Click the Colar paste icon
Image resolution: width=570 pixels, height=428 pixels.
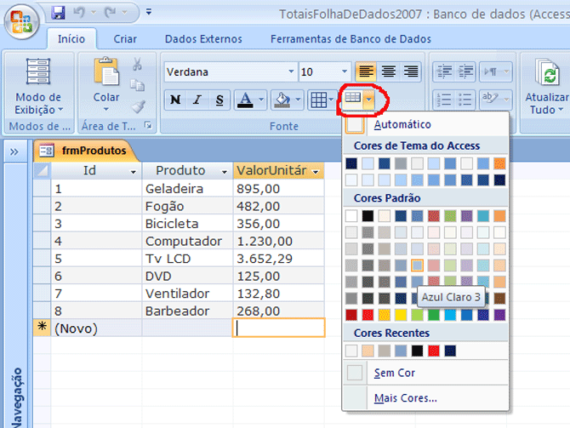pyautogui.click(x=105, y=71)
